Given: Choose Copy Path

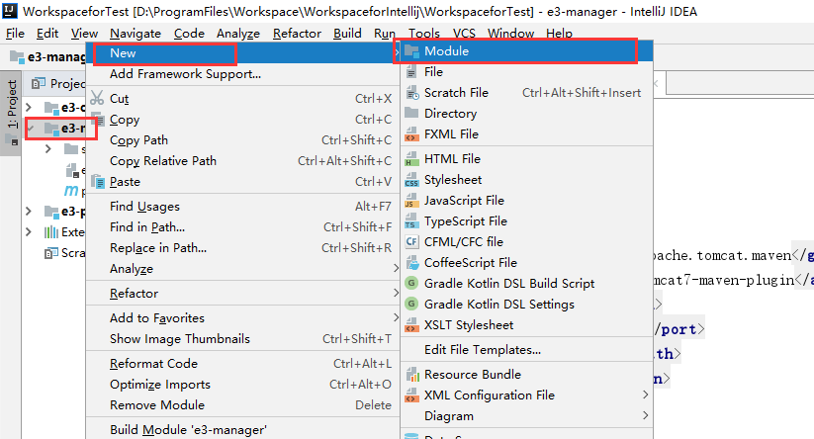Looking at the screenshot, I should pyautogui.click(x=242, y=140).
